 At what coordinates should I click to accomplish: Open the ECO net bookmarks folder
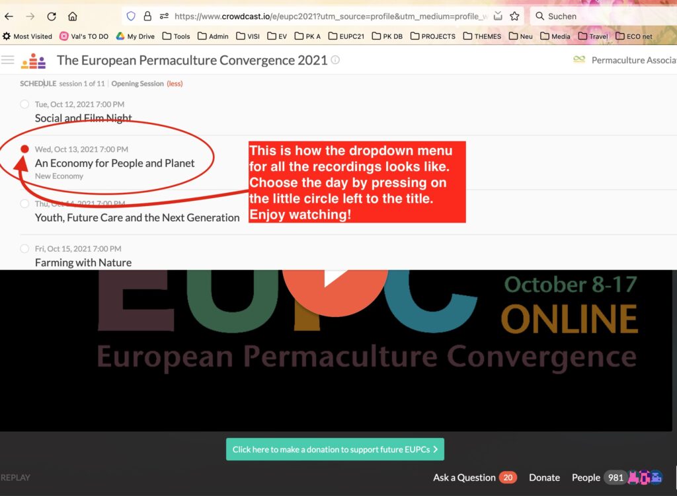634,36
